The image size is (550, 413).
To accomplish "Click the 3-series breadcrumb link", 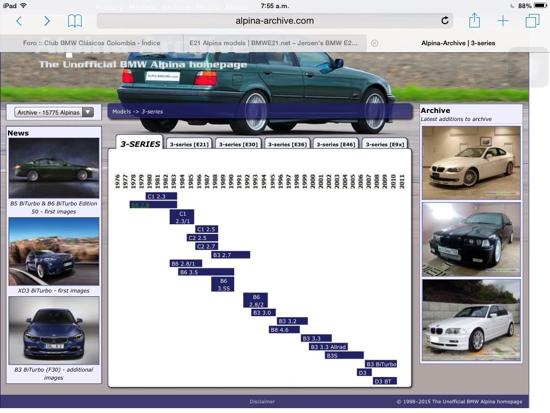I will (x=152, y=111).
